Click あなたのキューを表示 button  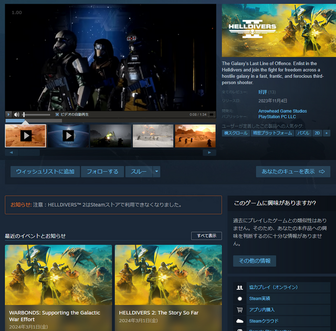pyautogui.click(x=293, y=171)
